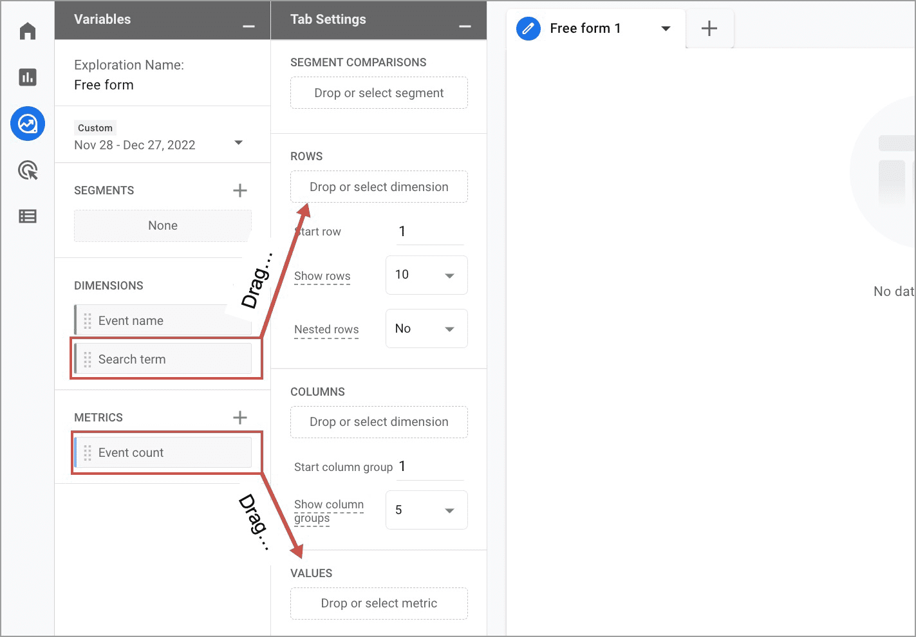Image resolution: width=916 pixels, height=637 pixels.
Task: Click the Start row input field
Action: [429, 232]
